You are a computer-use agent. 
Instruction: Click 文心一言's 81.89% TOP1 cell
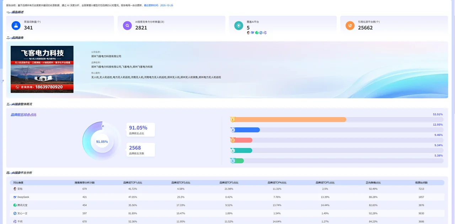click(133, 213)
